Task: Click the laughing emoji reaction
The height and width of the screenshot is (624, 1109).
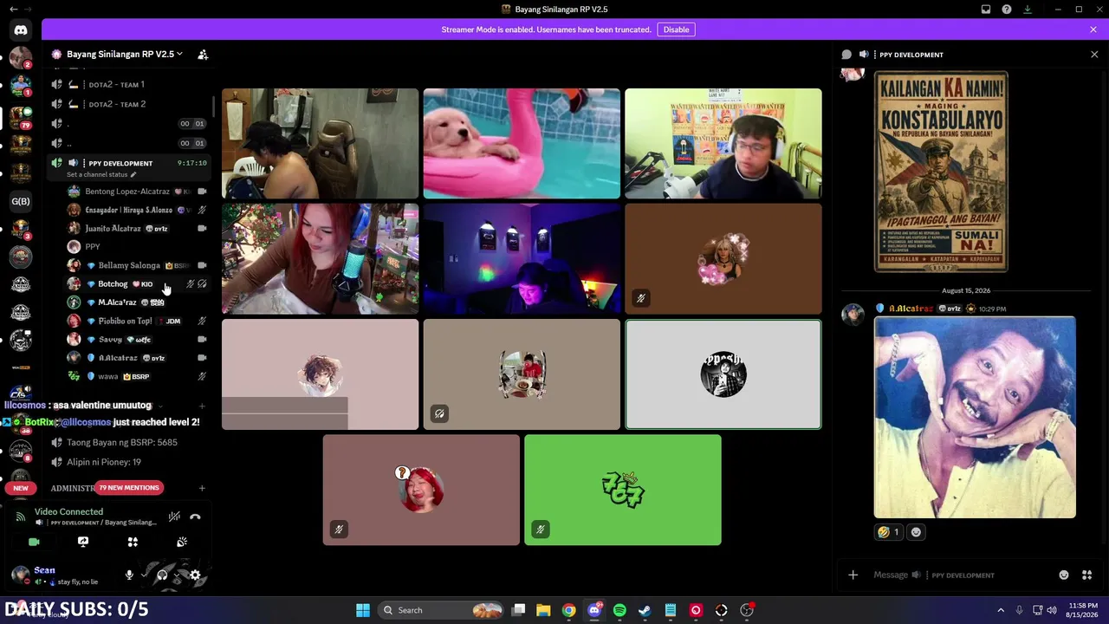Action: (x=888, y=532)
